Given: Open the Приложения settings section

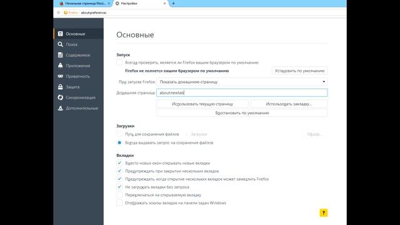Looking at the screenshot, I should tap(79, 66).
